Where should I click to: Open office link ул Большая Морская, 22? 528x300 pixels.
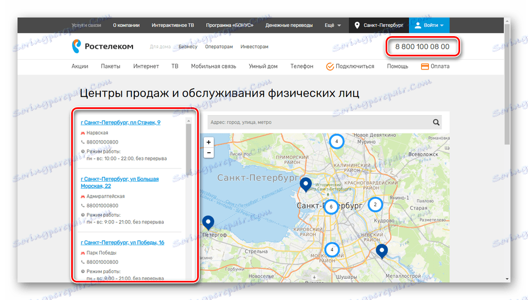(119, 182)
